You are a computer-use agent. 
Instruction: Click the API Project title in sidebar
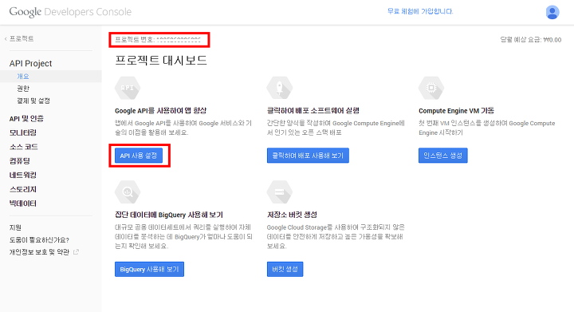[x=31, y=63]
